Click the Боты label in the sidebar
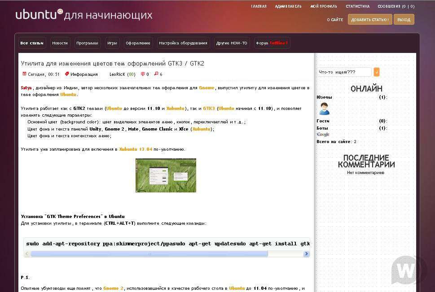The image size is (435, 292). click(322, 128)
